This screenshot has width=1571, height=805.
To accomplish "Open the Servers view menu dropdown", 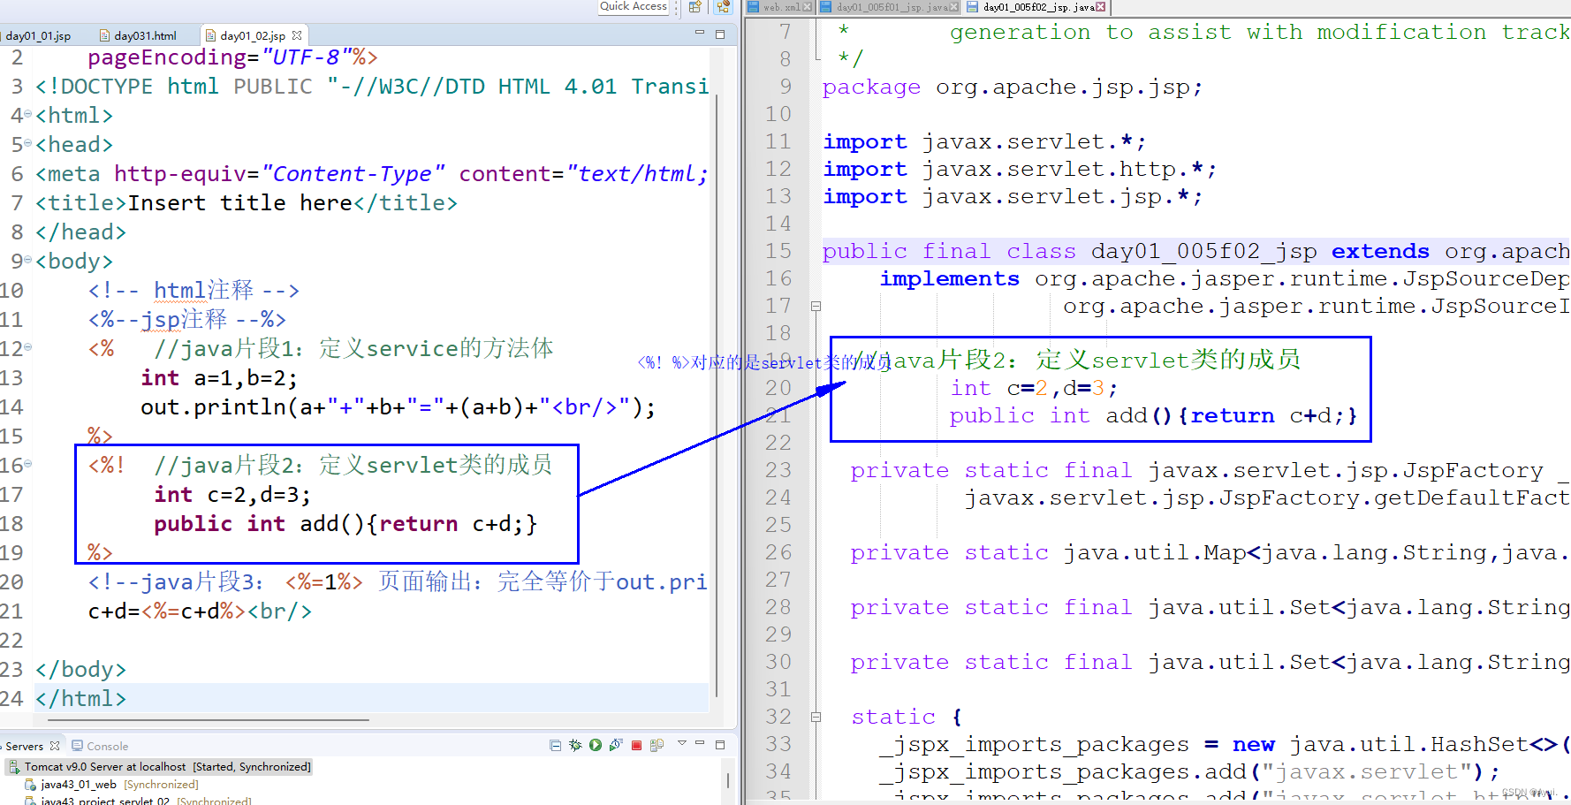I will (x=682, y=743).
